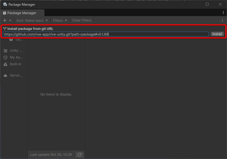
Task: Click the Services cloud icon
Action: coord(5,76)
